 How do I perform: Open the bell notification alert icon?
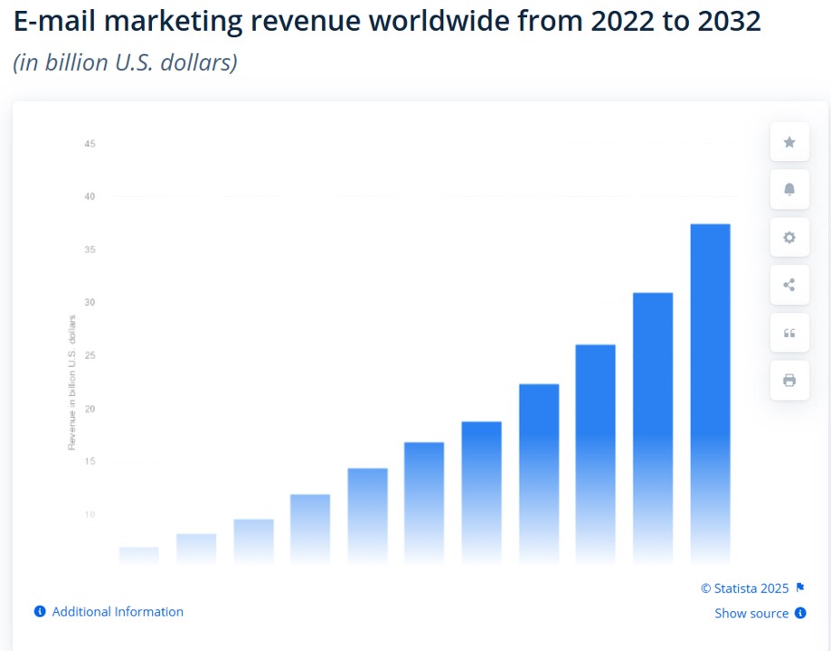point(789,189)
